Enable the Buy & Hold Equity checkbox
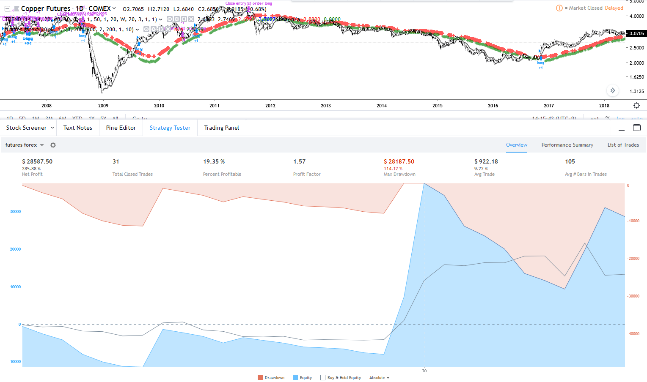This screenshot has width=647, height=382. pos(323,378)
